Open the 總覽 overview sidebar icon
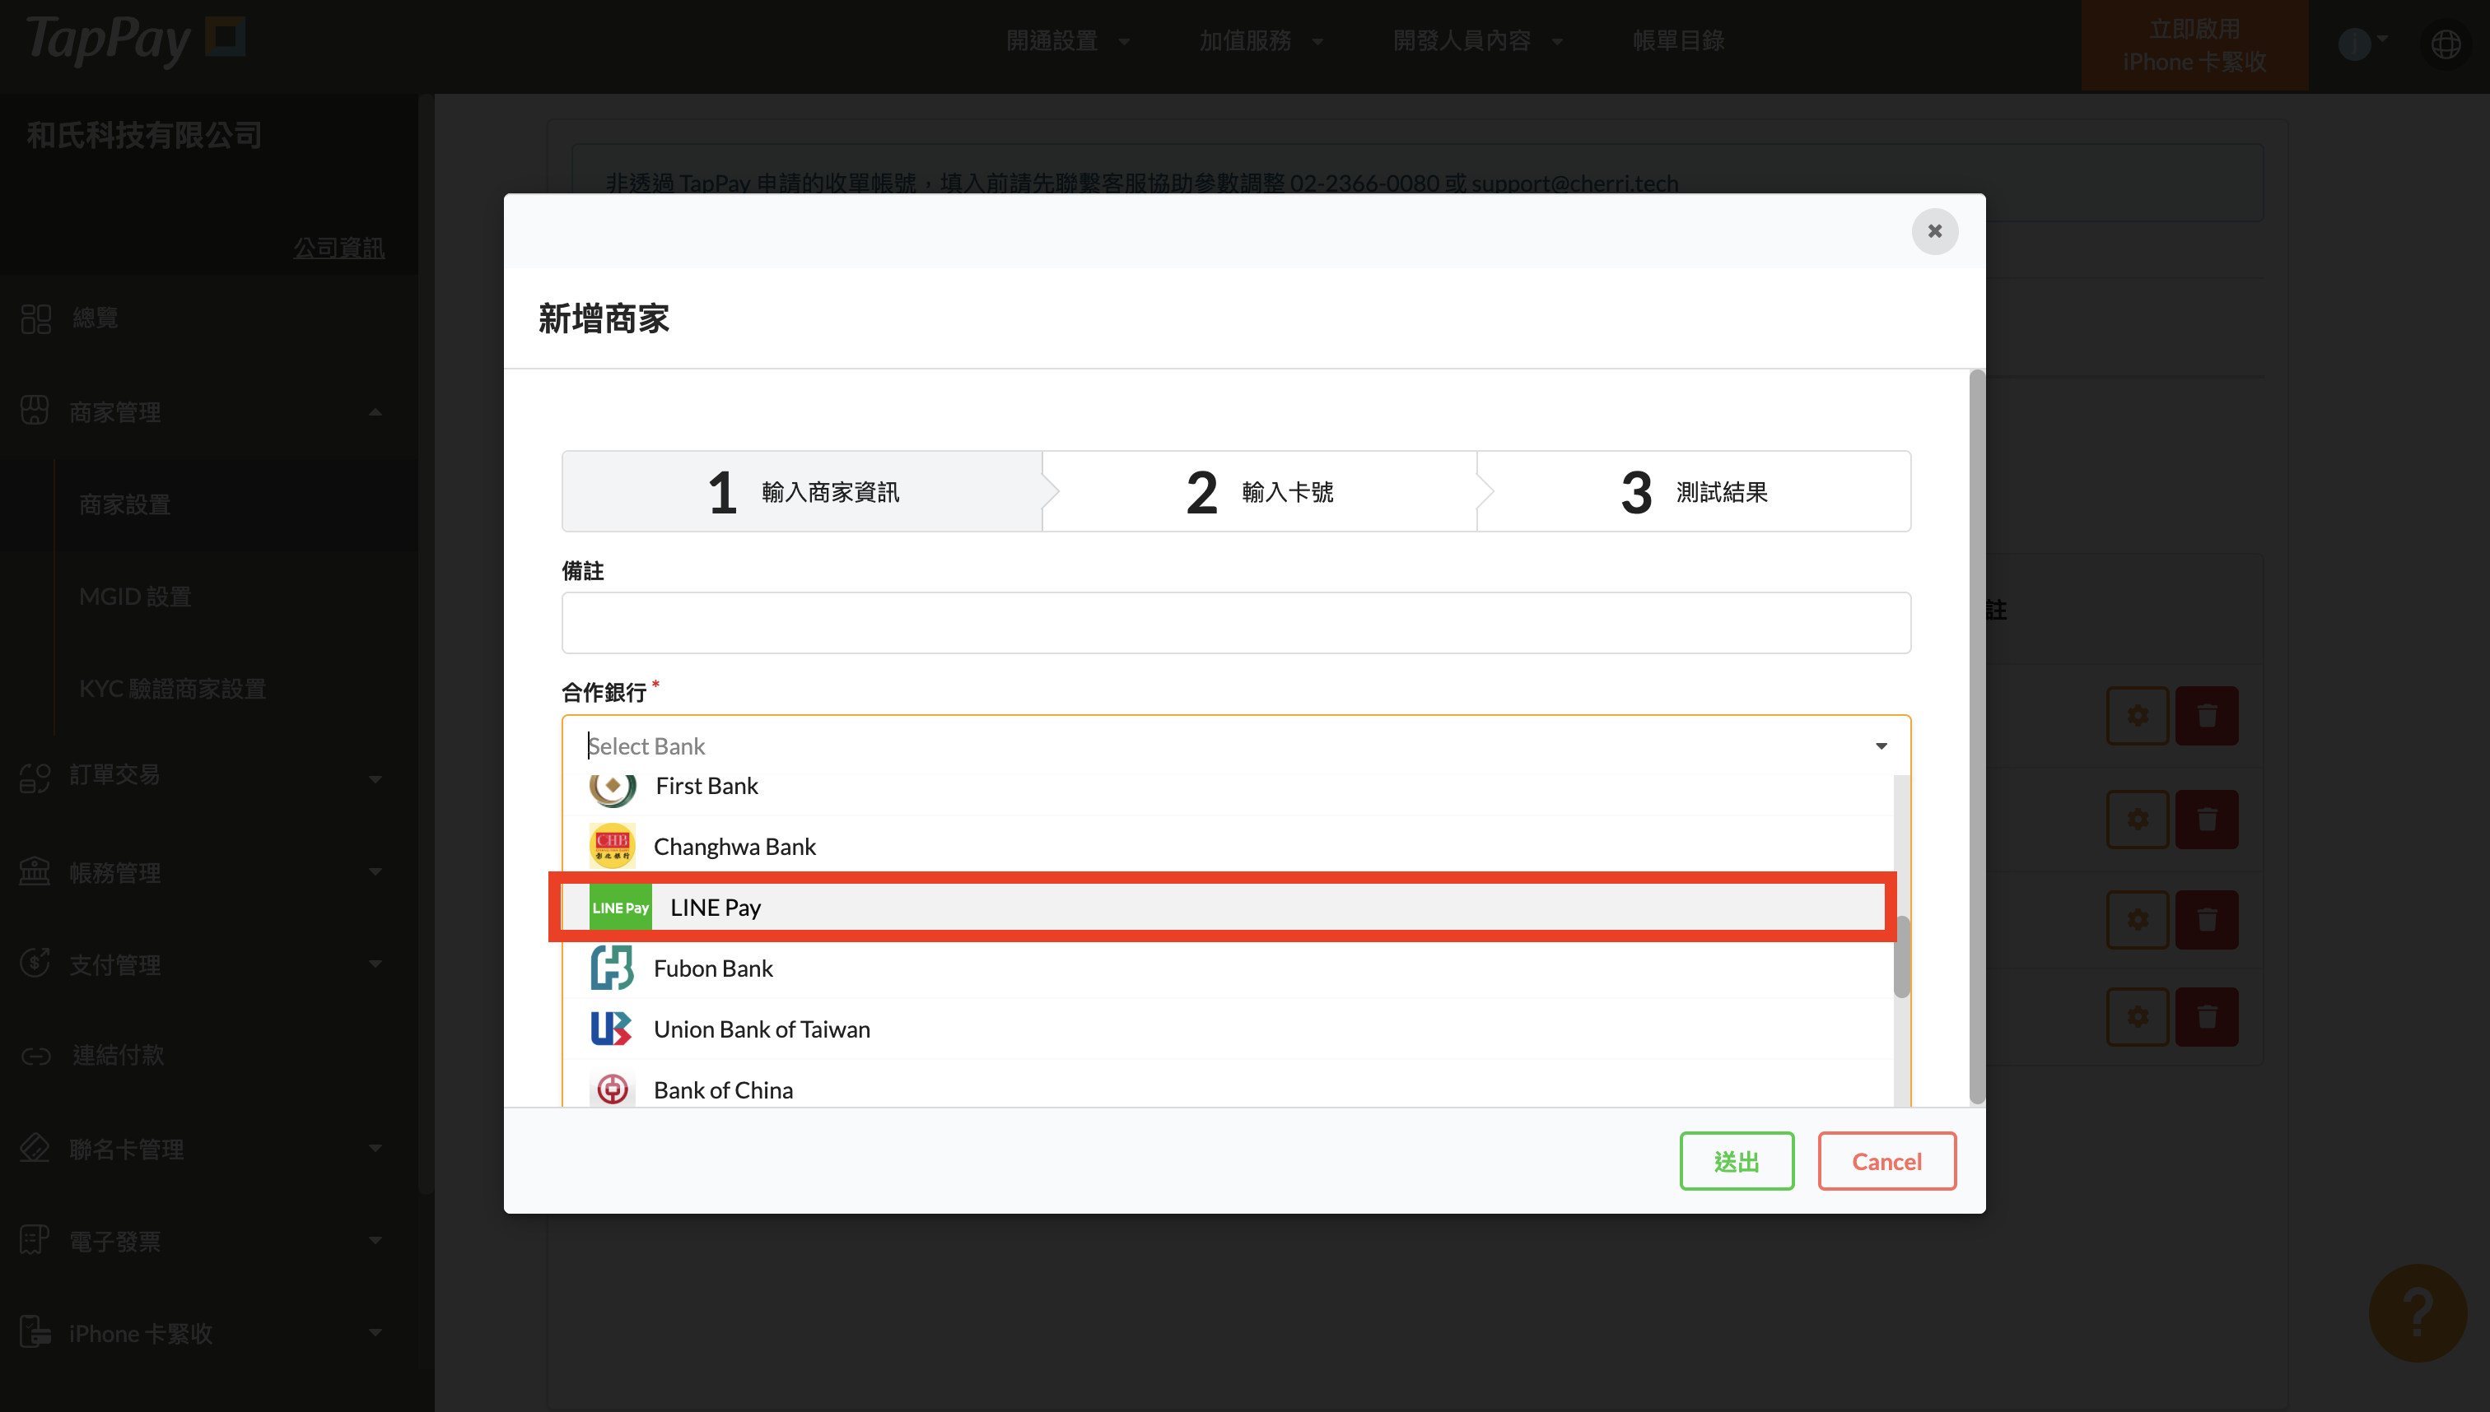Viewport: 2490px width, 1412px height. pos(36,318)
